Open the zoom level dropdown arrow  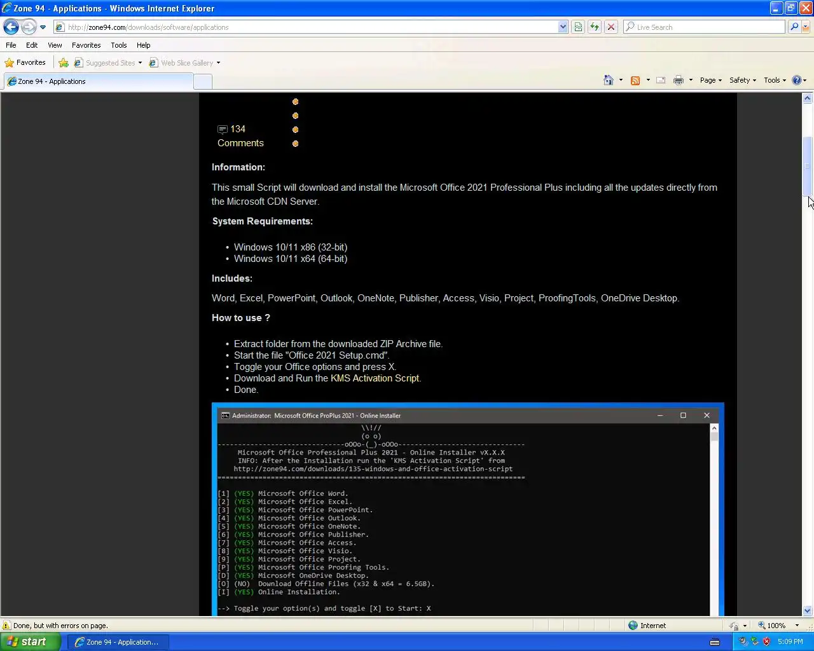[797, 626]
